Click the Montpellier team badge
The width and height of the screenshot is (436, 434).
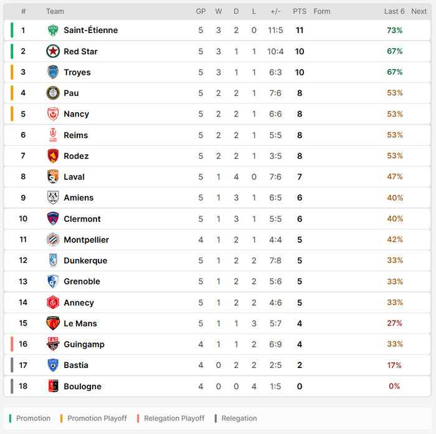coord(53,240)
